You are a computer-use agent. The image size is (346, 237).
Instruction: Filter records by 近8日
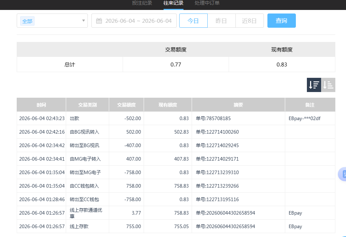(249, 21)
